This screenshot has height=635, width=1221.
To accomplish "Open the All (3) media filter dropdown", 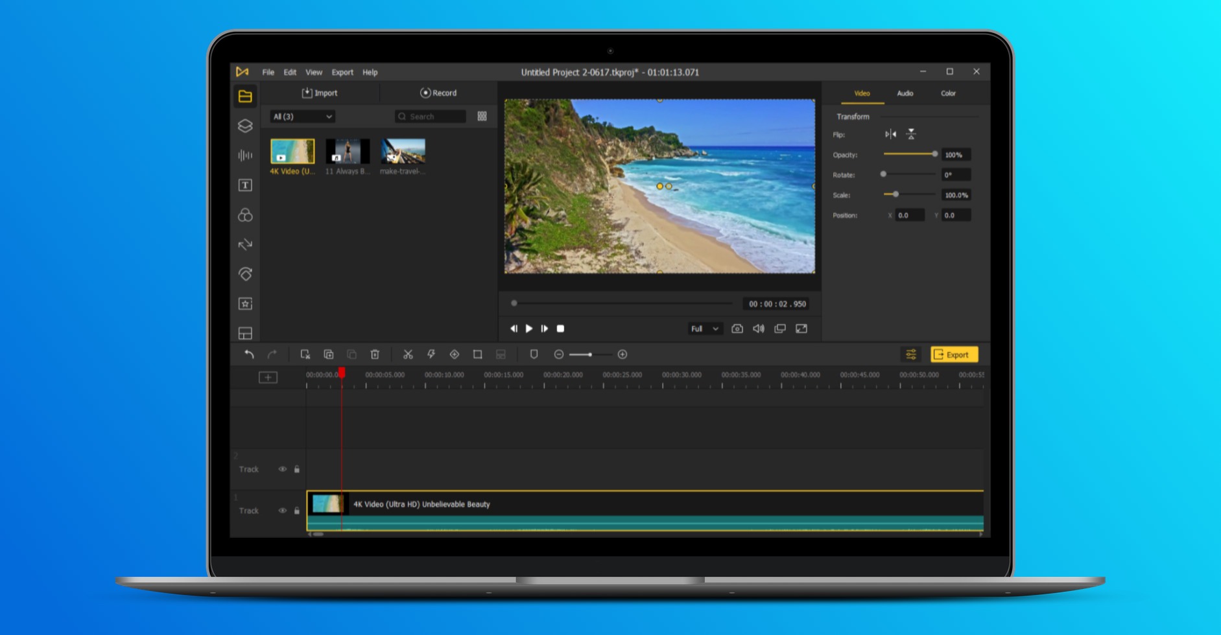I will [302, 117].
